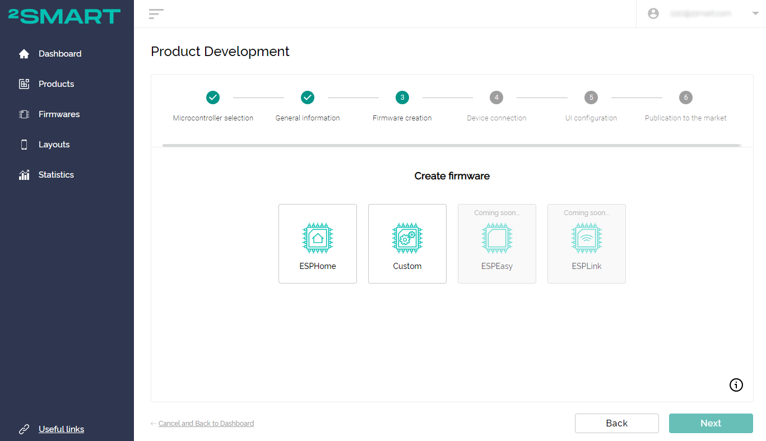Click Microcontroller selection step checkmark
766x441 pixels.
[213, 98]
